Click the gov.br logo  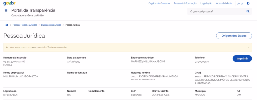(9, 3)
